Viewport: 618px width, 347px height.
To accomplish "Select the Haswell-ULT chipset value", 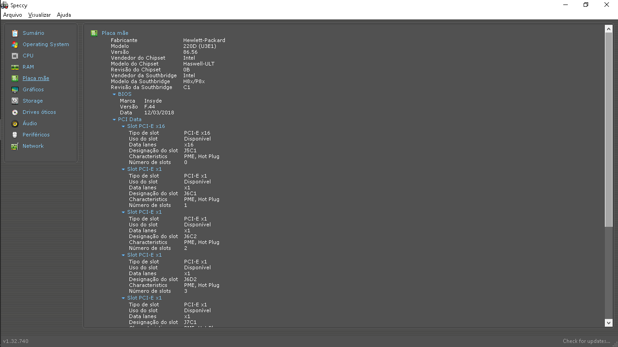I will (x=199, y=64).
